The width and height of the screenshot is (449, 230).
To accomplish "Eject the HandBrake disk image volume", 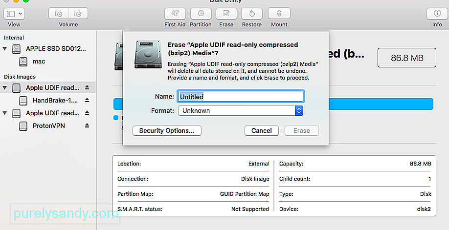I will point(87,100).
